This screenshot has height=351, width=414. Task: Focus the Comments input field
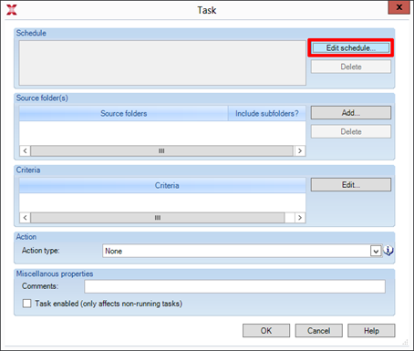click(x=234, y=286)
